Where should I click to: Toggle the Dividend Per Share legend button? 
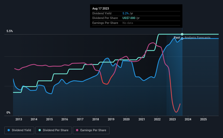[54, 130]
